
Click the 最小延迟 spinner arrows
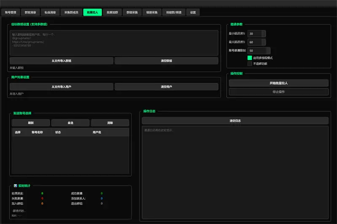click(x=264, y=34)
